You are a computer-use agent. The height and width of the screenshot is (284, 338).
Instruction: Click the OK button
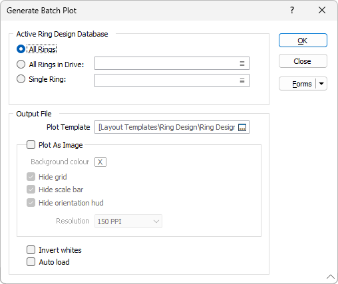(303, 41)
